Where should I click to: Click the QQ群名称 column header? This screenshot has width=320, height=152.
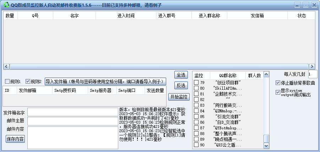(228, 75)
